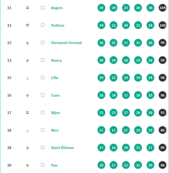
Task: Open the Clermont-Ferrand city link
Action: (66, 43)
